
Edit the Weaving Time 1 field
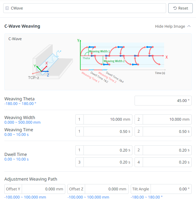pos(108,132)
